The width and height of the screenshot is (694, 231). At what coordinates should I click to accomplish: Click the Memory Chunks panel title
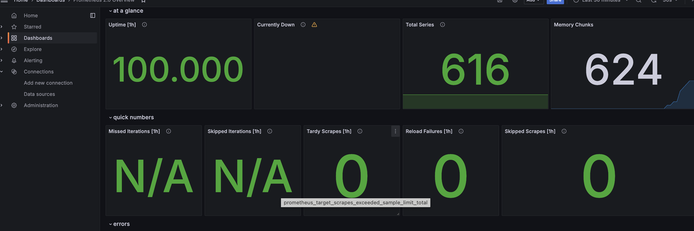(x=574, y=24)
